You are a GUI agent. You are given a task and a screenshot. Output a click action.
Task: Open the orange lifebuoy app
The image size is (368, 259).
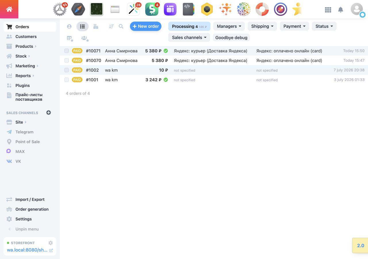coord(262,9)
